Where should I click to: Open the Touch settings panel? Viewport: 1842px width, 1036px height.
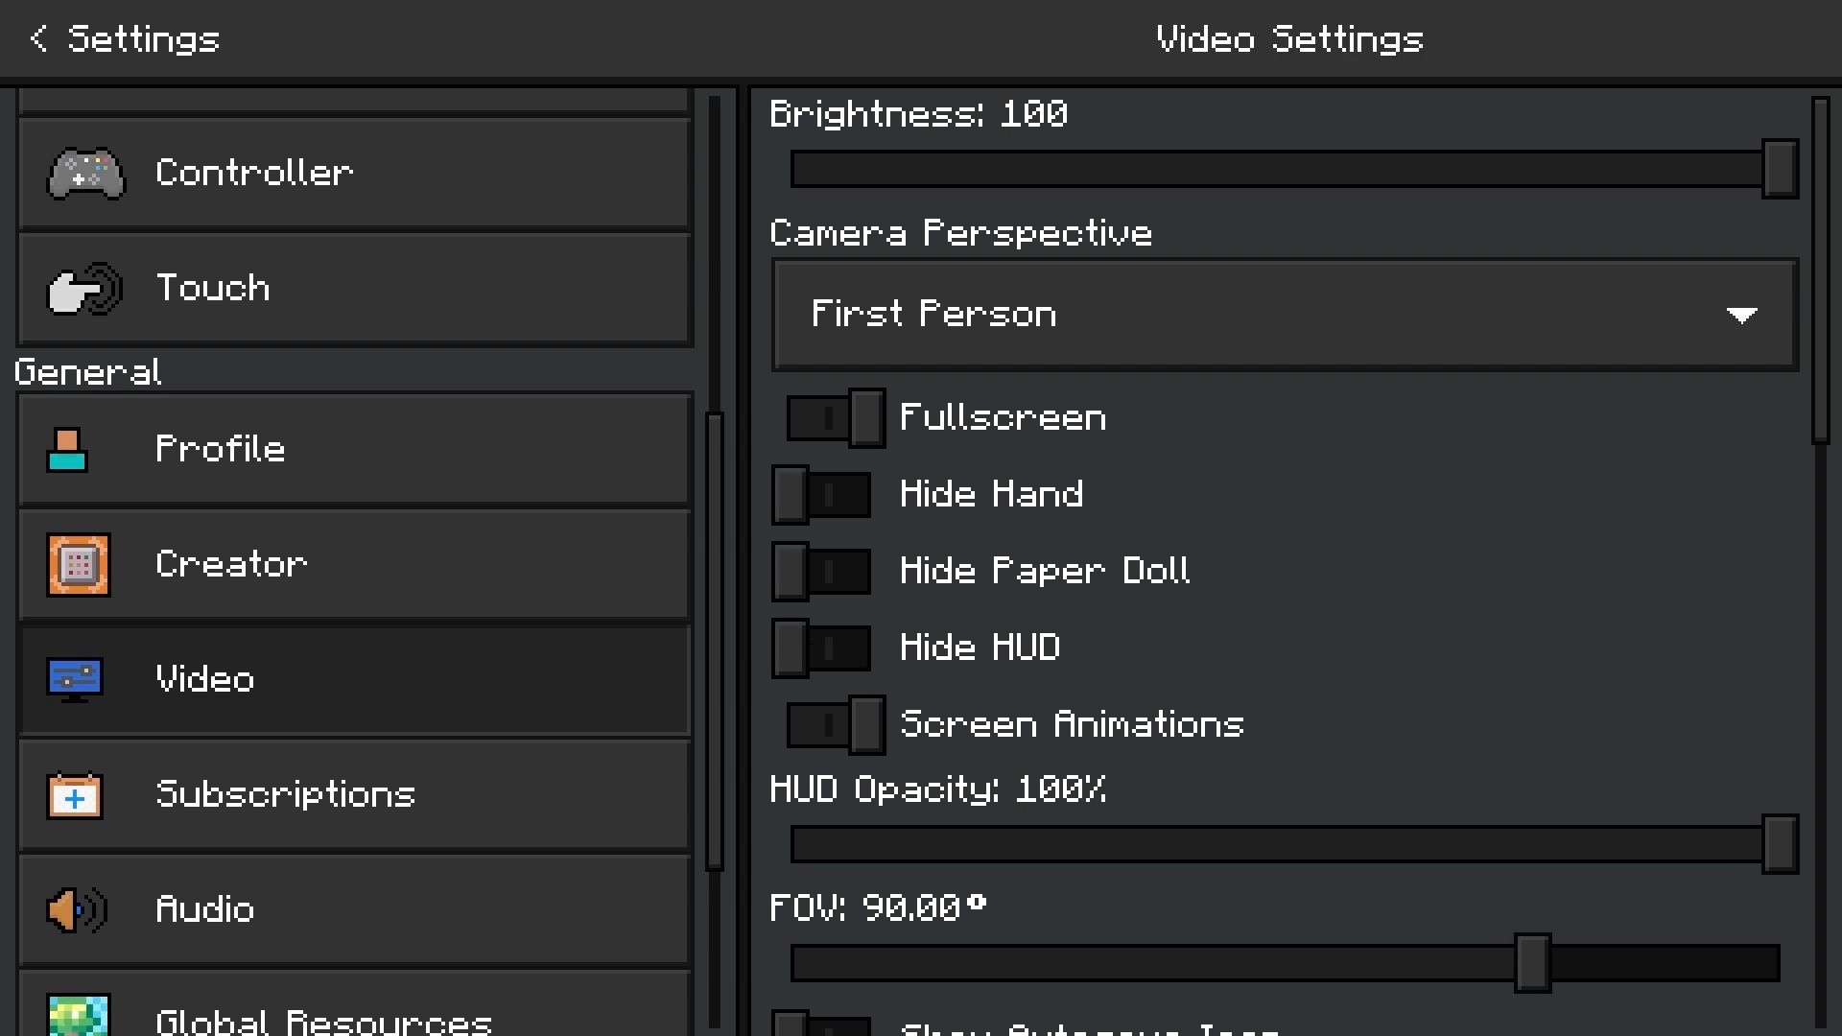(x=354, y=287)
